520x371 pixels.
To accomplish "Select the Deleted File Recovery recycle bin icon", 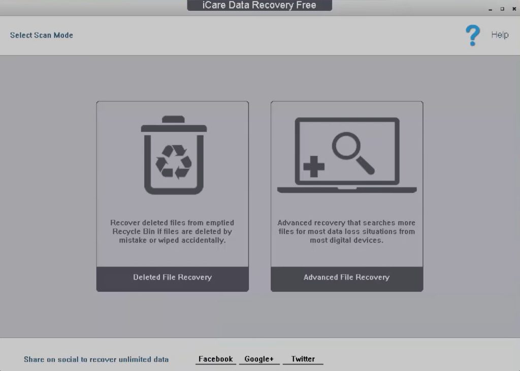I will pos(174,155).
